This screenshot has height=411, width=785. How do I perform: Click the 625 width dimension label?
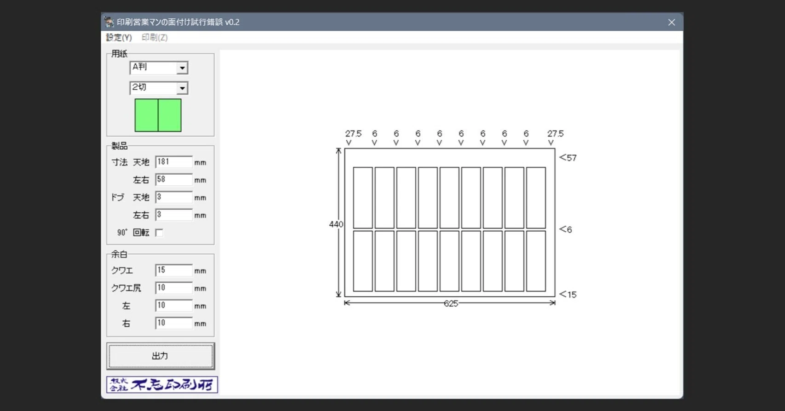coord(451,303)
